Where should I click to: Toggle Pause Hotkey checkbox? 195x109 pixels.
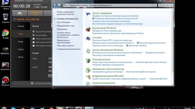[x=34, y=35]
